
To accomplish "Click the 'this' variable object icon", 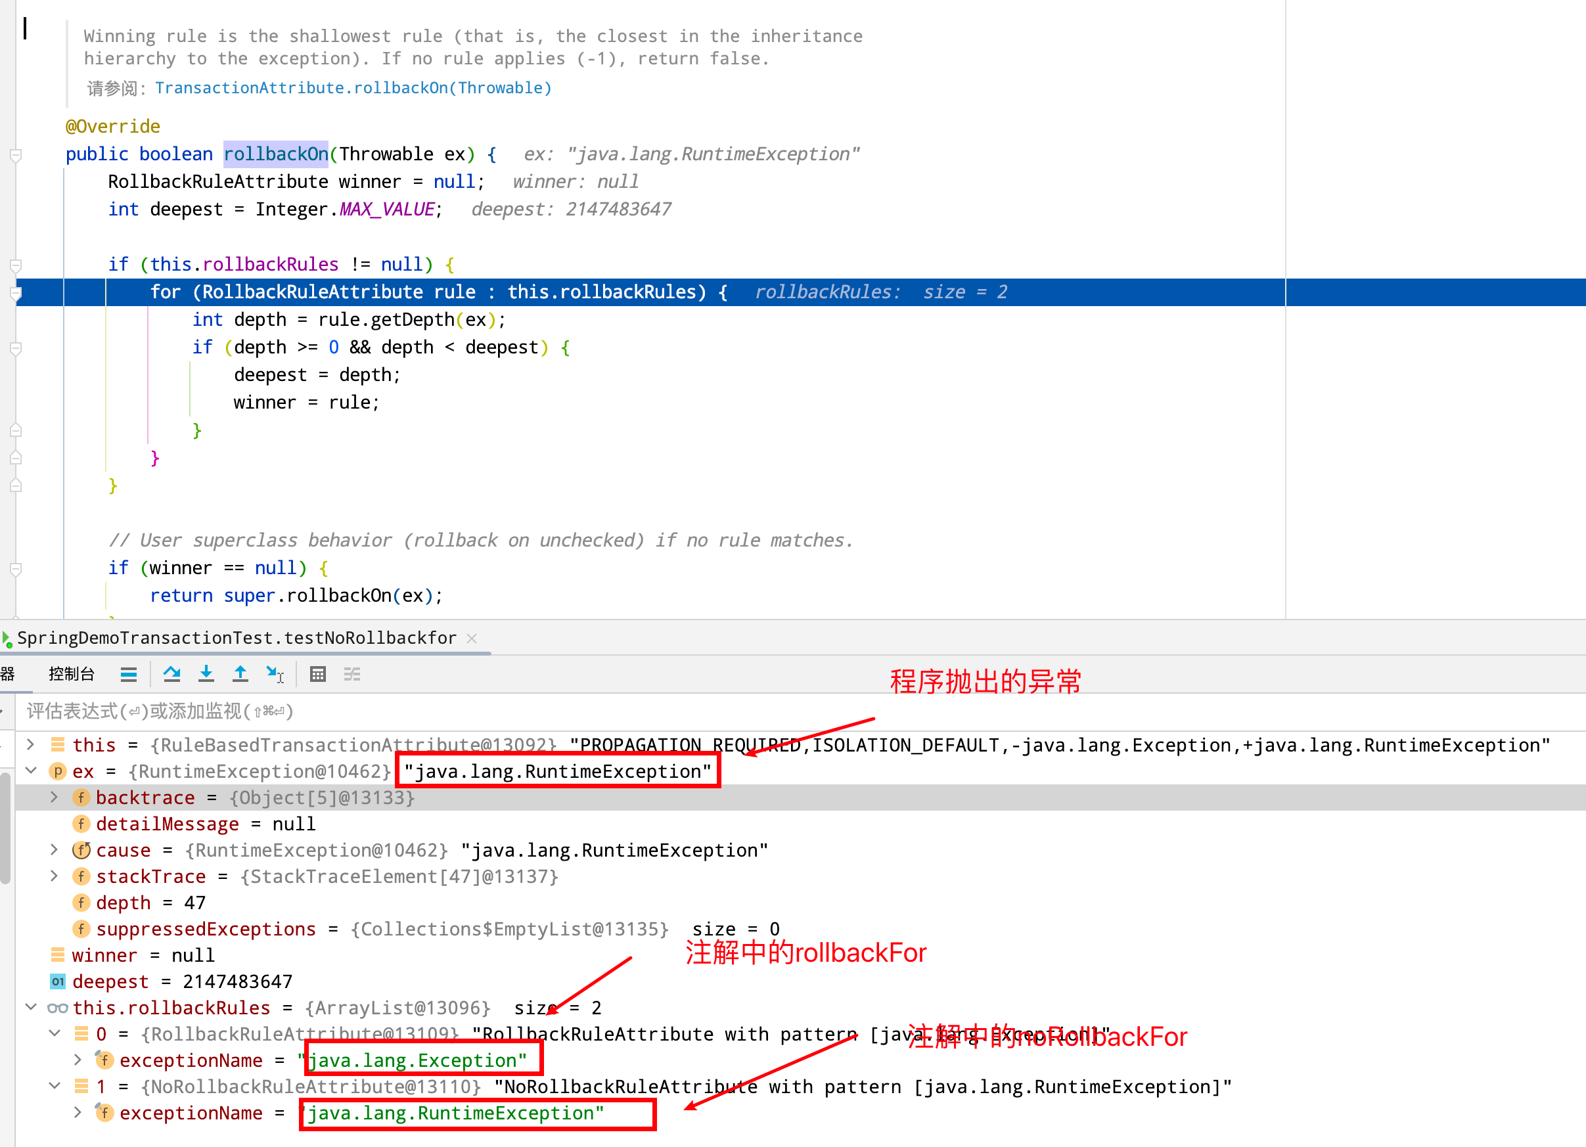I will pyautogui.click(x=58, y=745).
